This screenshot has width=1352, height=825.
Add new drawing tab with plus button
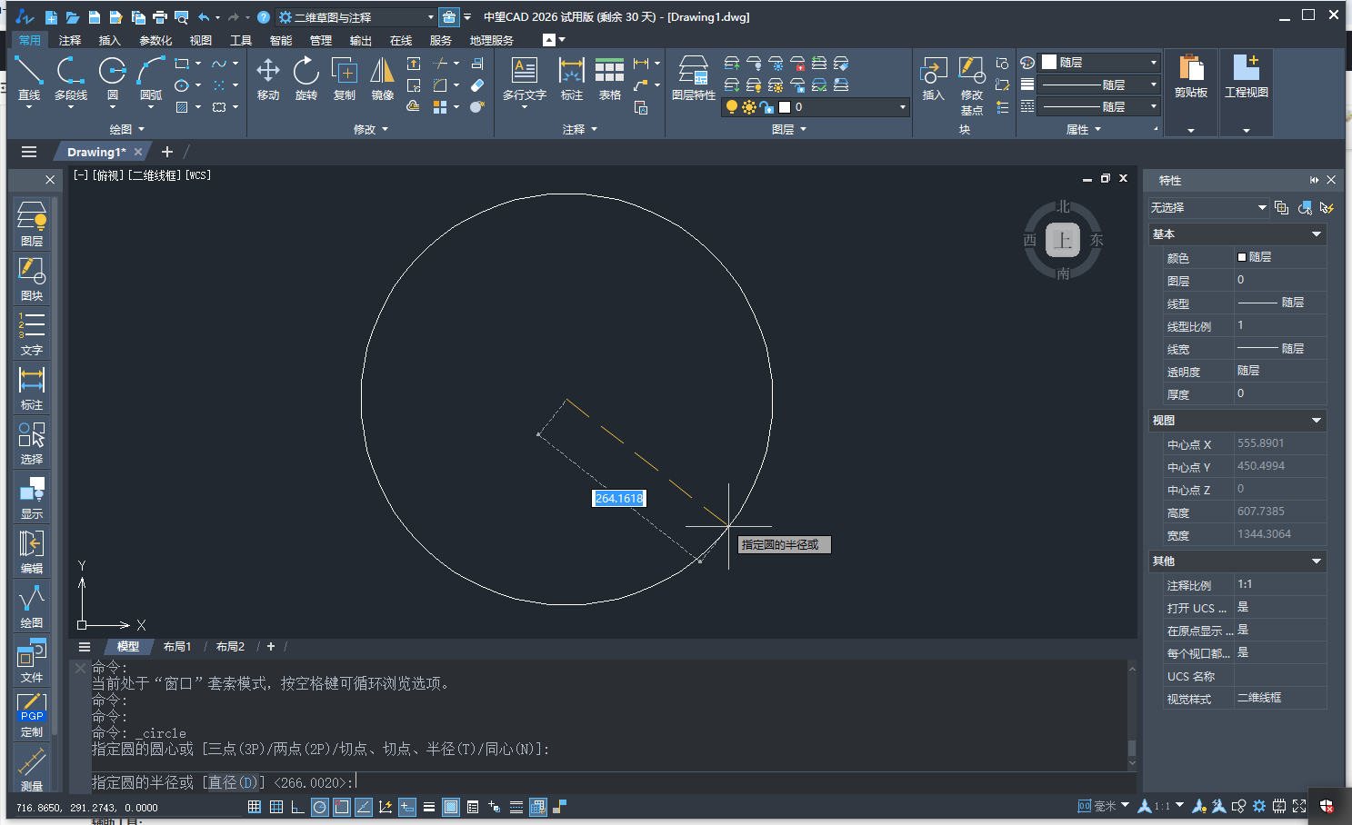click(167, 152)
